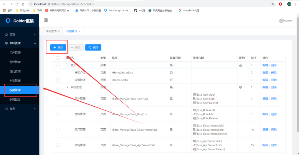Close the 代码生成 tab

pos(59,31)
